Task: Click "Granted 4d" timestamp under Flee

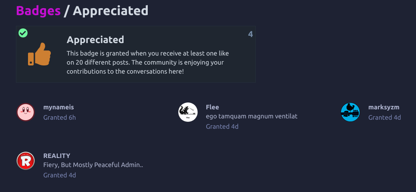Action: [222, 127]
